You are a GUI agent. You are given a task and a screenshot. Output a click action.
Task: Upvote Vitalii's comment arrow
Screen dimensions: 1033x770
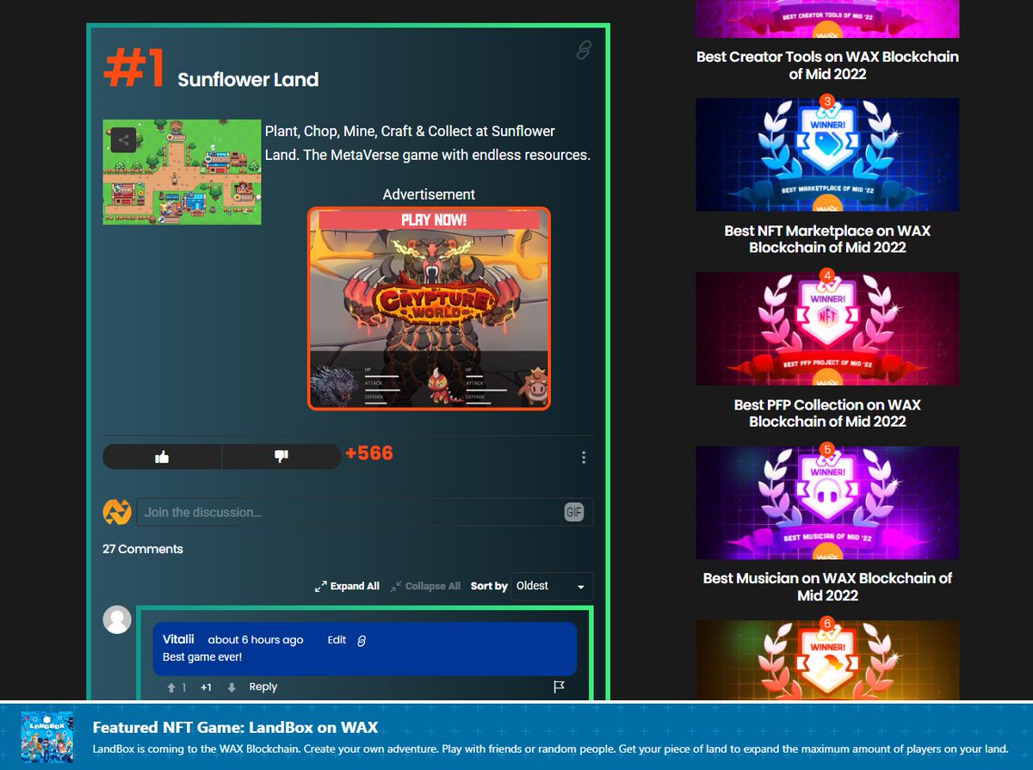[x=171, y=687]
